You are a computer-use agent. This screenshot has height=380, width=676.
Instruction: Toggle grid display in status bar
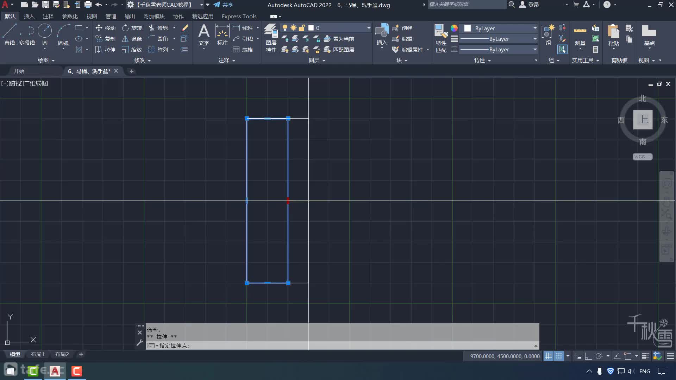549,356
